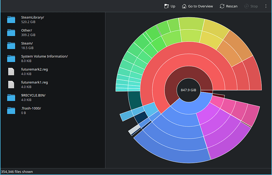This screenshot has height=175, width=272.
Task: Select the futuremark2.reg file icon
Action: point(11,71)
